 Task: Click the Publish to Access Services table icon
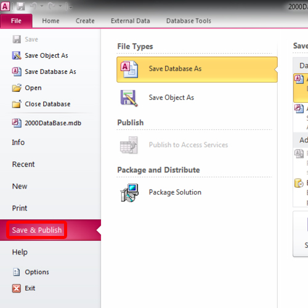129,145
